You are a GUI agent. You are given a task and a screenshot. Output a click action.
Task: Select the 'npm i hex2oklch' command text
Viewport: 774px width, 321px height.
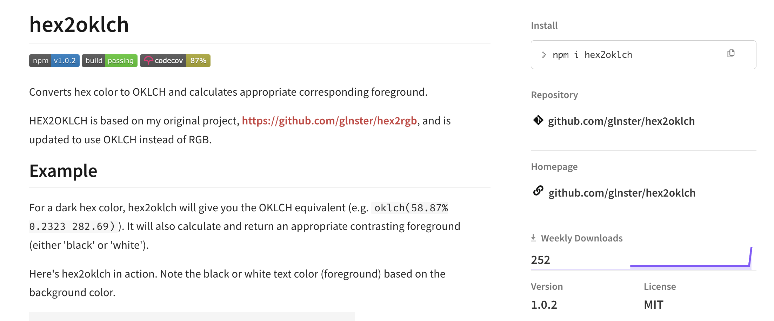592,55
